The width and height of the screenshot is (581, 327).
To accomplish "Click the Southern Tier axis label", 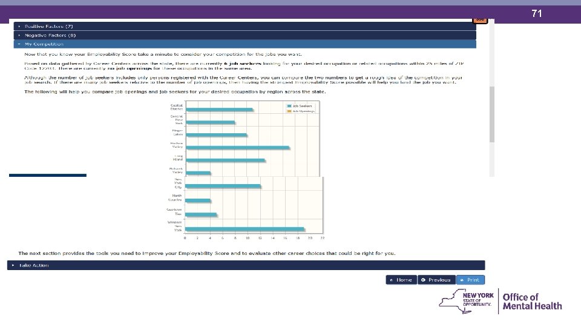I will pyautogui.click(x=174, y=212).
